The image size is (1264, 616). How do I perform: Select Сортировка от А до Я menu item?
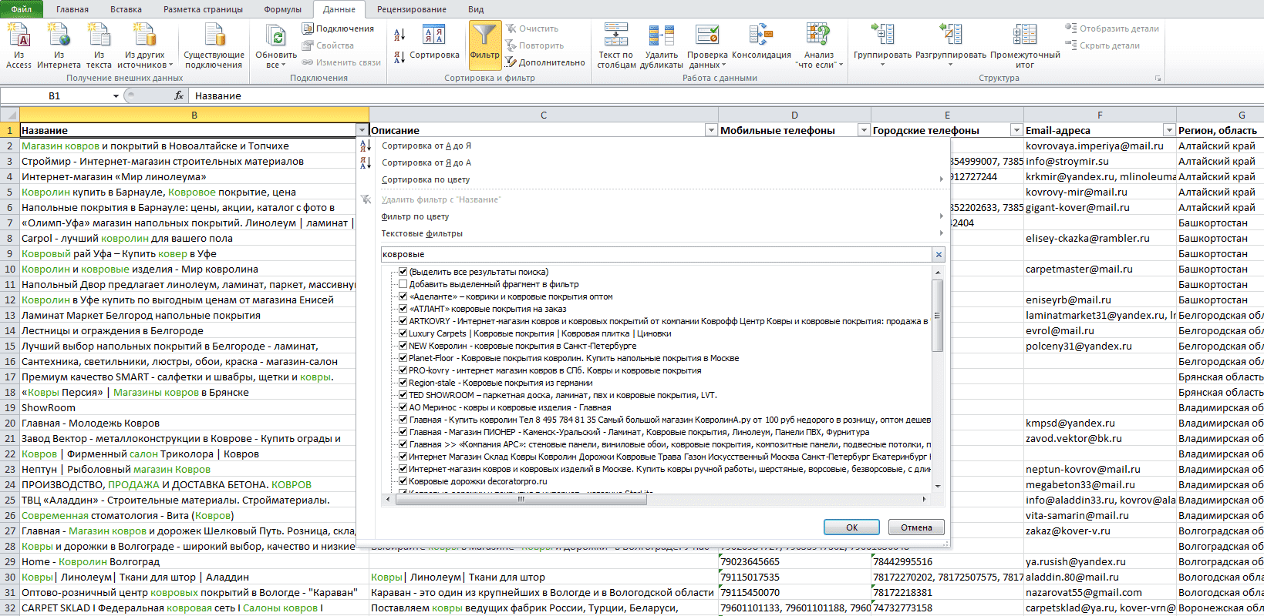(x=426, y=146)
